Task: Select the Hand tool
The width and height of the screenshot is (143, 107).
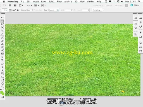Action: click(2, 83)
